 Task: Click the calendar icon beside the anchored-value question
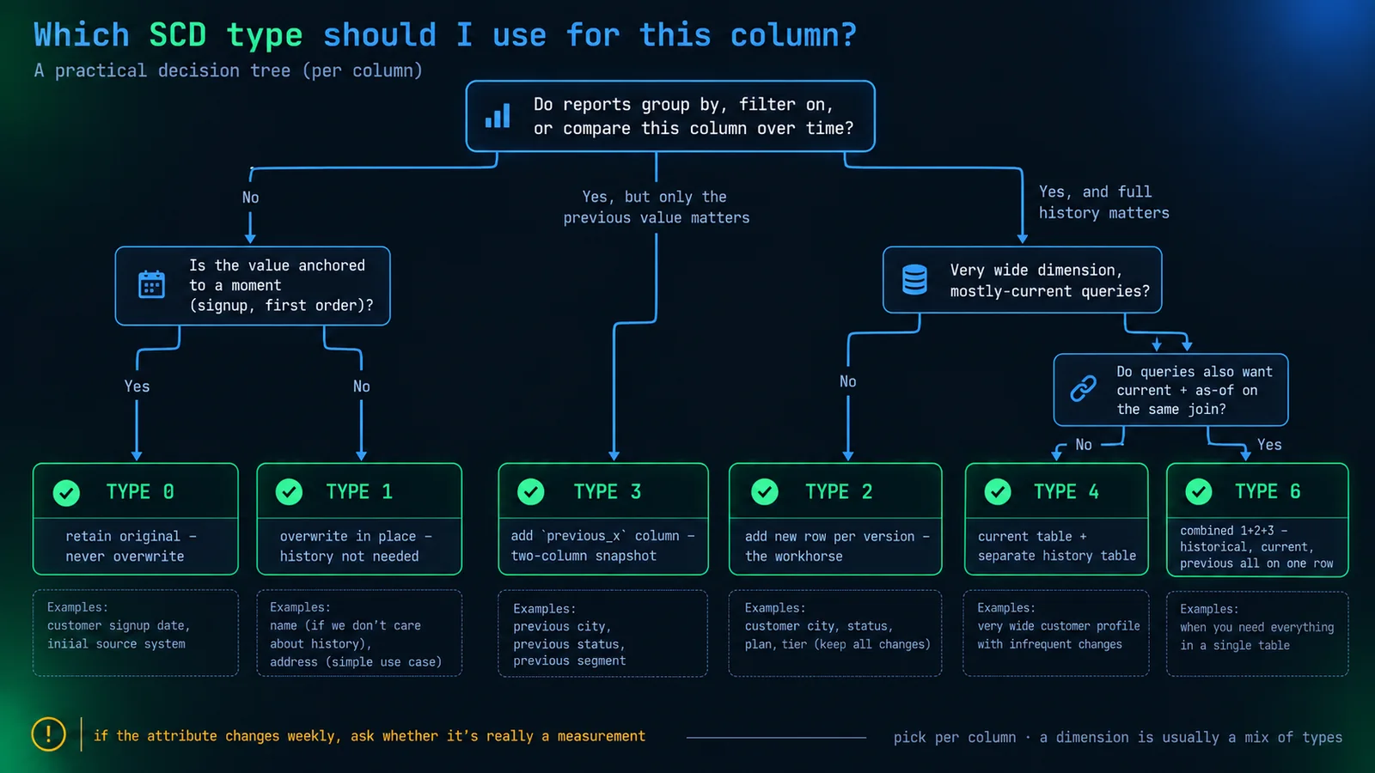(x=152, y=284)
